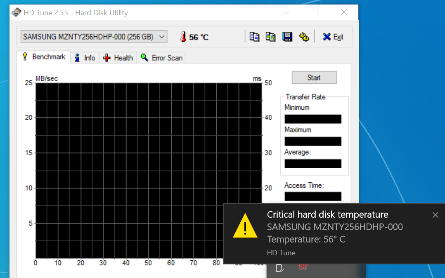Click the Minimum transfer rate value box
The image size is (445, 278).
pyautogui.click(x=313, y=119)
